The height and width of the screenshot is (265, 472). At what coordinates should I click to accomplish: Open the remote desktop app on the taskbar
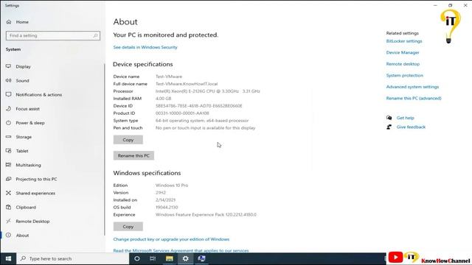point(201,258)
